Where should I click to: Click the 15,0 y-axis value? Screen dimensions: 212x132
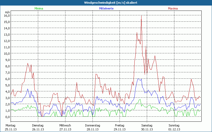(7, 22)
